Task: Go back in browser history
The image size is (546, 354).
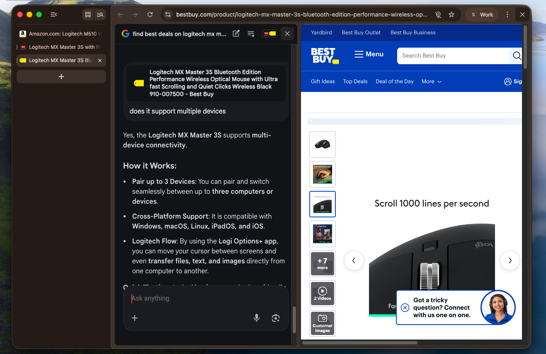Action: pyautogui.click(x=120, y=14)
